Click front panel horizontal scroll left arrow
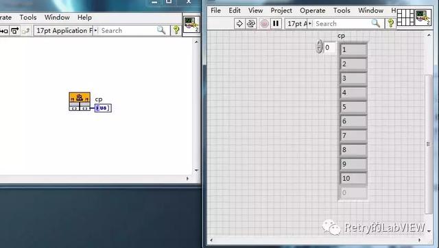The width and height of the screenshot is (439, 248). tap(211, 240)
